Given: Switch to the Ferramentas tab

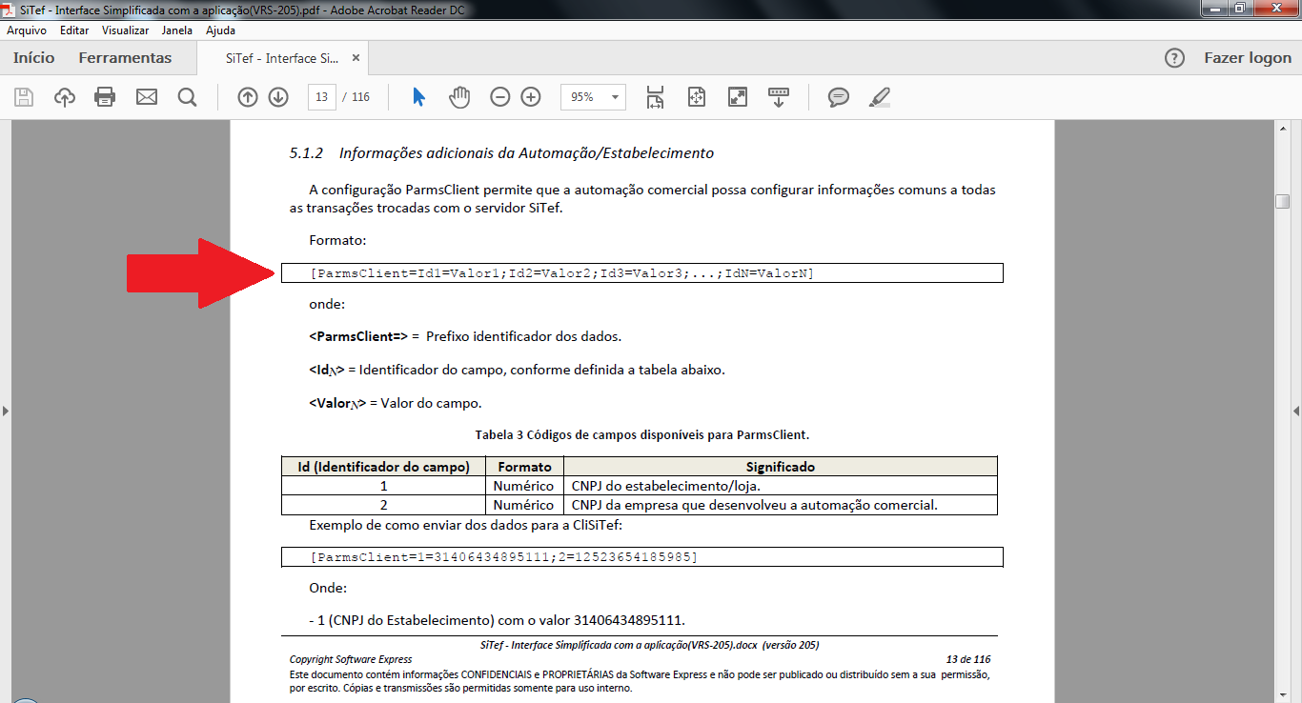Looking at the screenshot, I should 126,58.
